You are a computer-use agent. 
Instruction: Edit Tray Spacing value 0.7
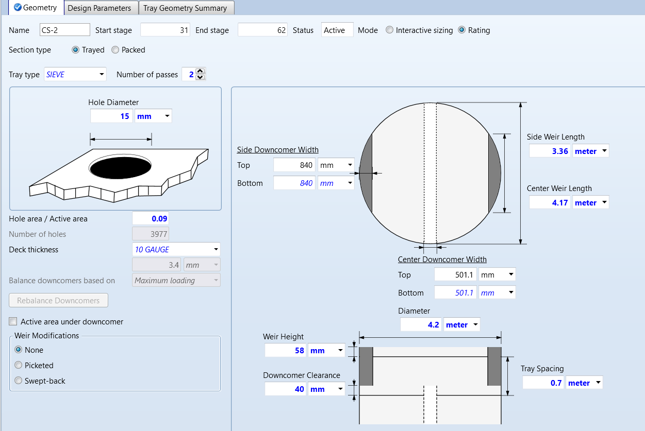[x=543, y=383]
